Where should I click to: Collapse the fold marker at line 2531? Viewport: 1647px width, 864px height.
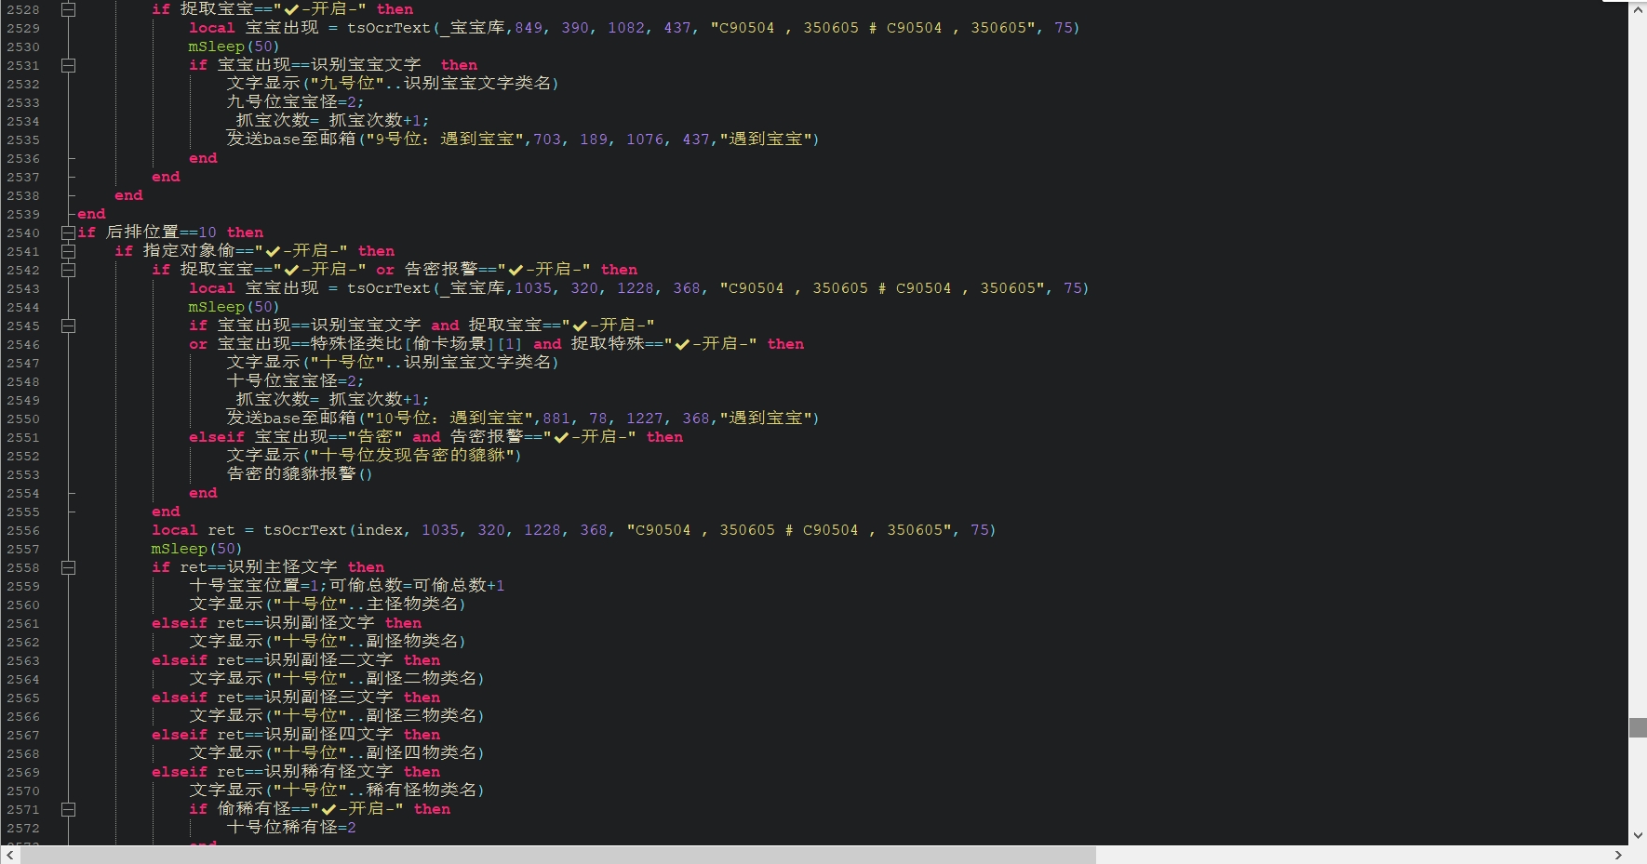coord(68,65)
